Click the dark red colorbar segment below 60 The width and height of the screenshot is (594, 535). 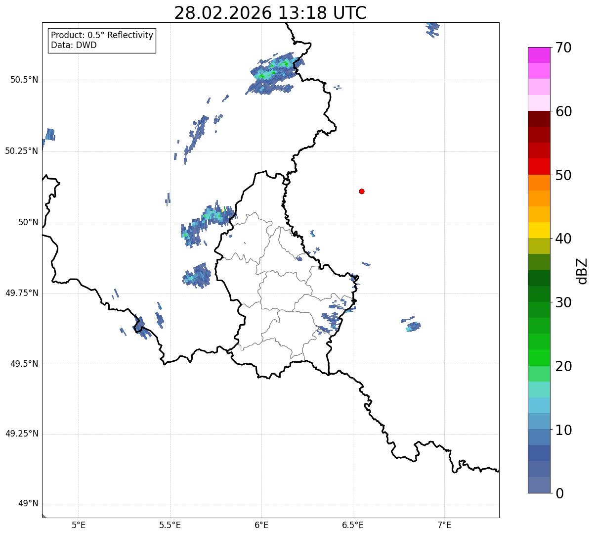539,119
